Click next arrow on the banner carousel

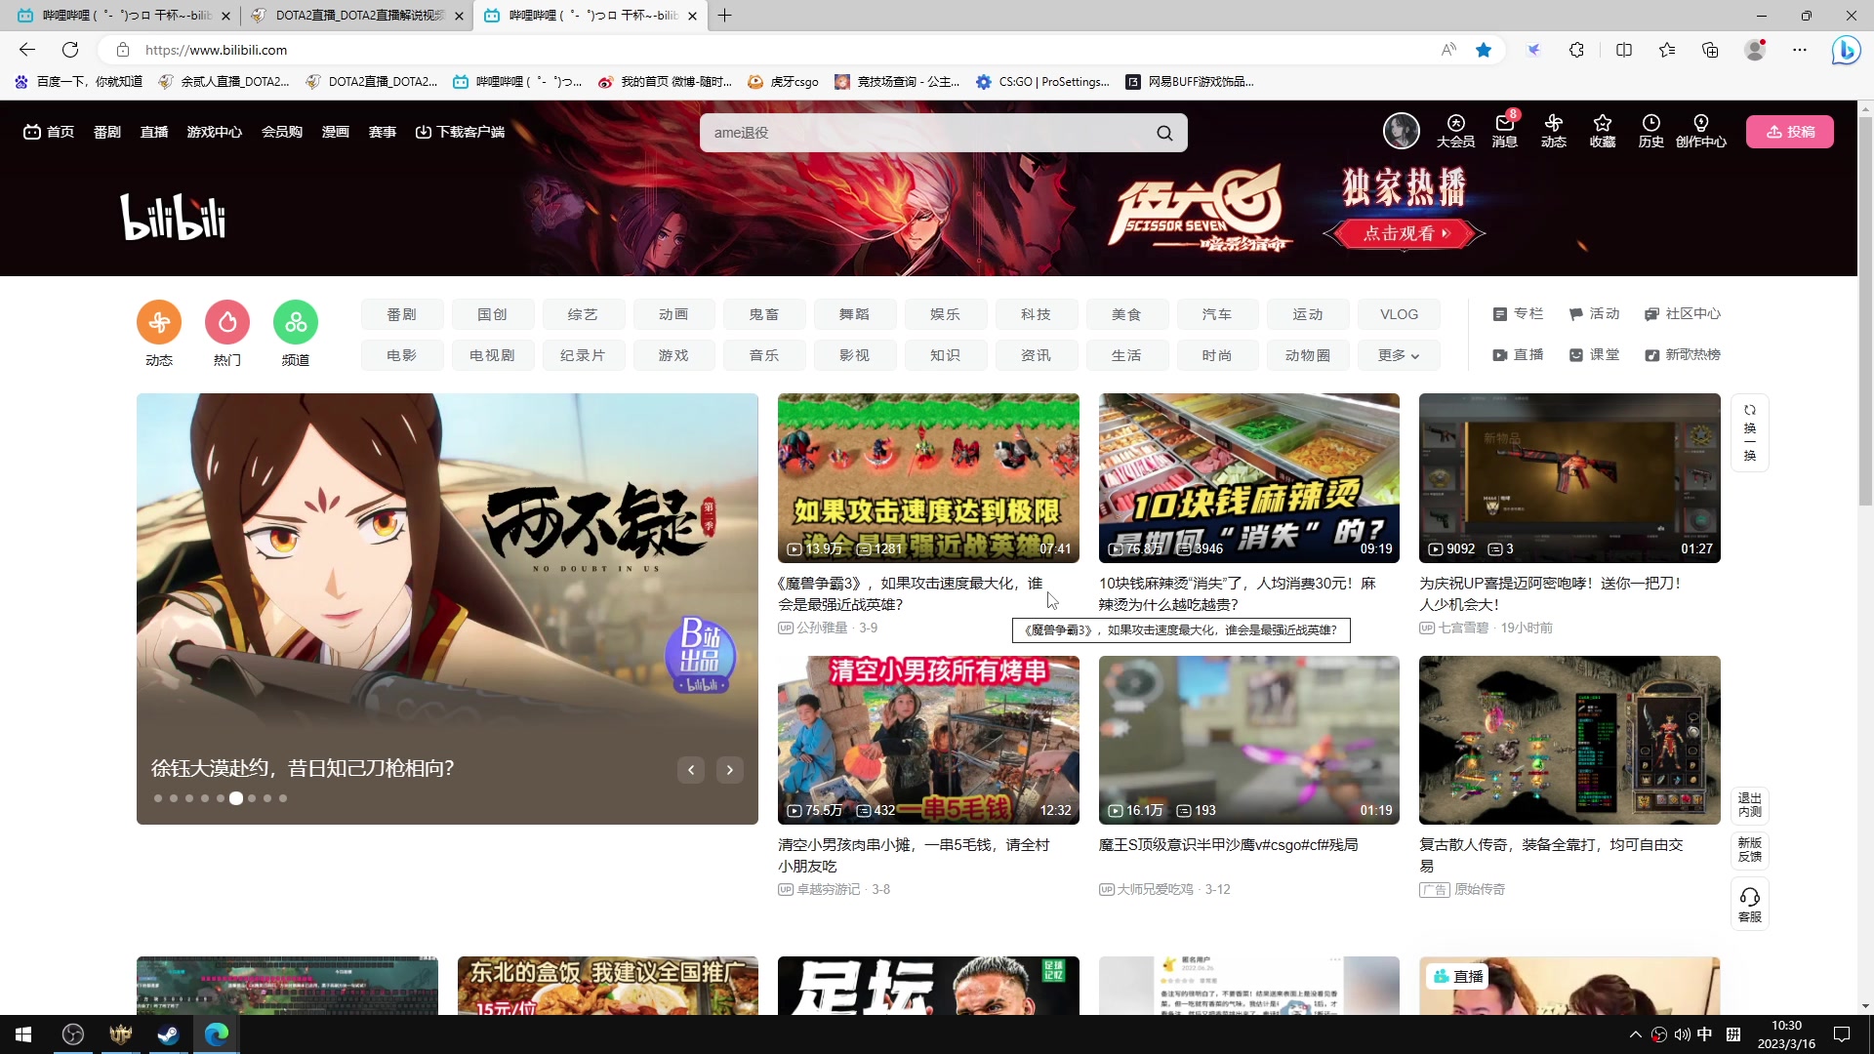click(729, 770)
